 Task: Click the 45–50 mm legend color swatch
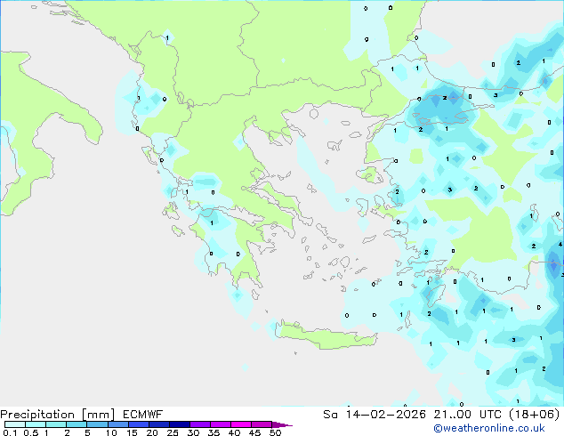[x=262, y=424]
